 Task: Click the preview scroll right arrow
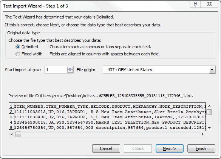tap(203, 134)
